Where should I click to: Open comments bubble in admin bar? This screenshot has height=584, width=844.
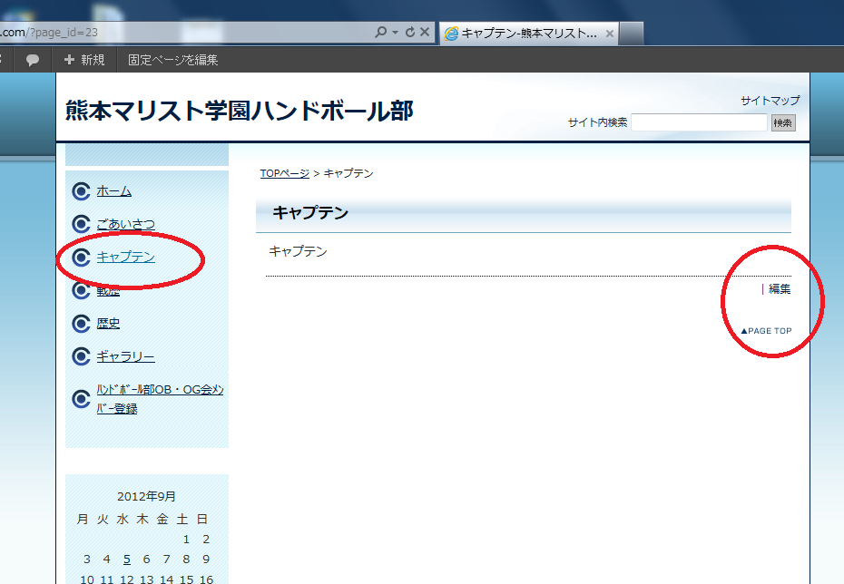click(33, 60)
